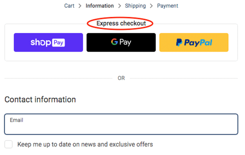Click the PayPal double-P logo icon

(x=179, y=42)
